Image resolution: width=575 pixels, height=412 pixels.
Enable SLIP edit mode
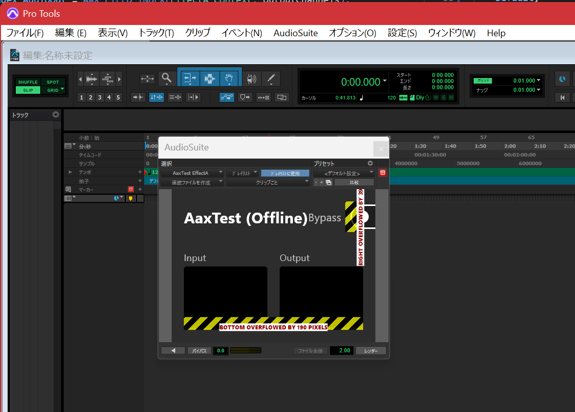pos(28,90)
